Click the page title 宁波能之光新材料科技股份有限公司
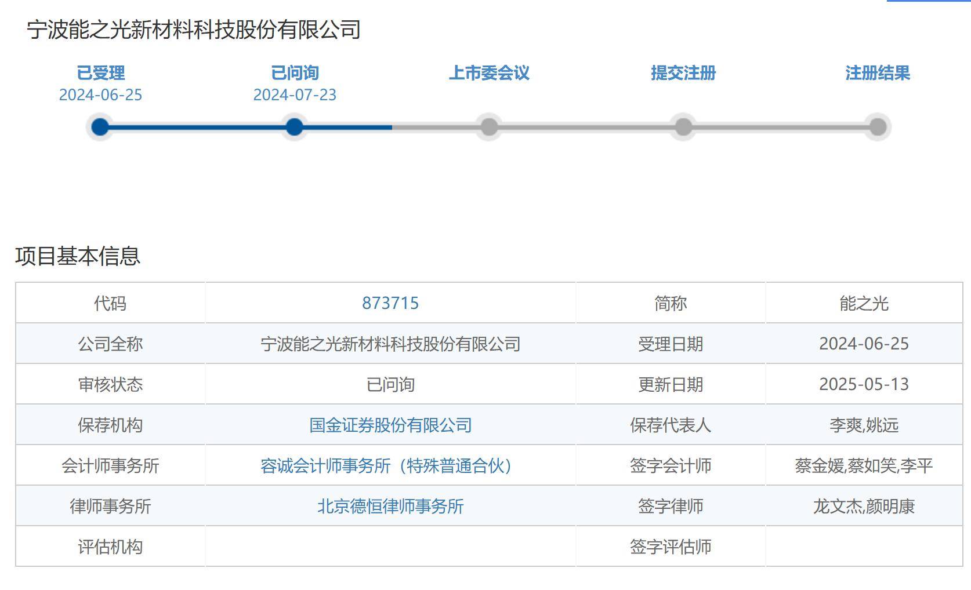Image resolution: width=971 pixels, height=590 pixels. [x=194, y=30]
